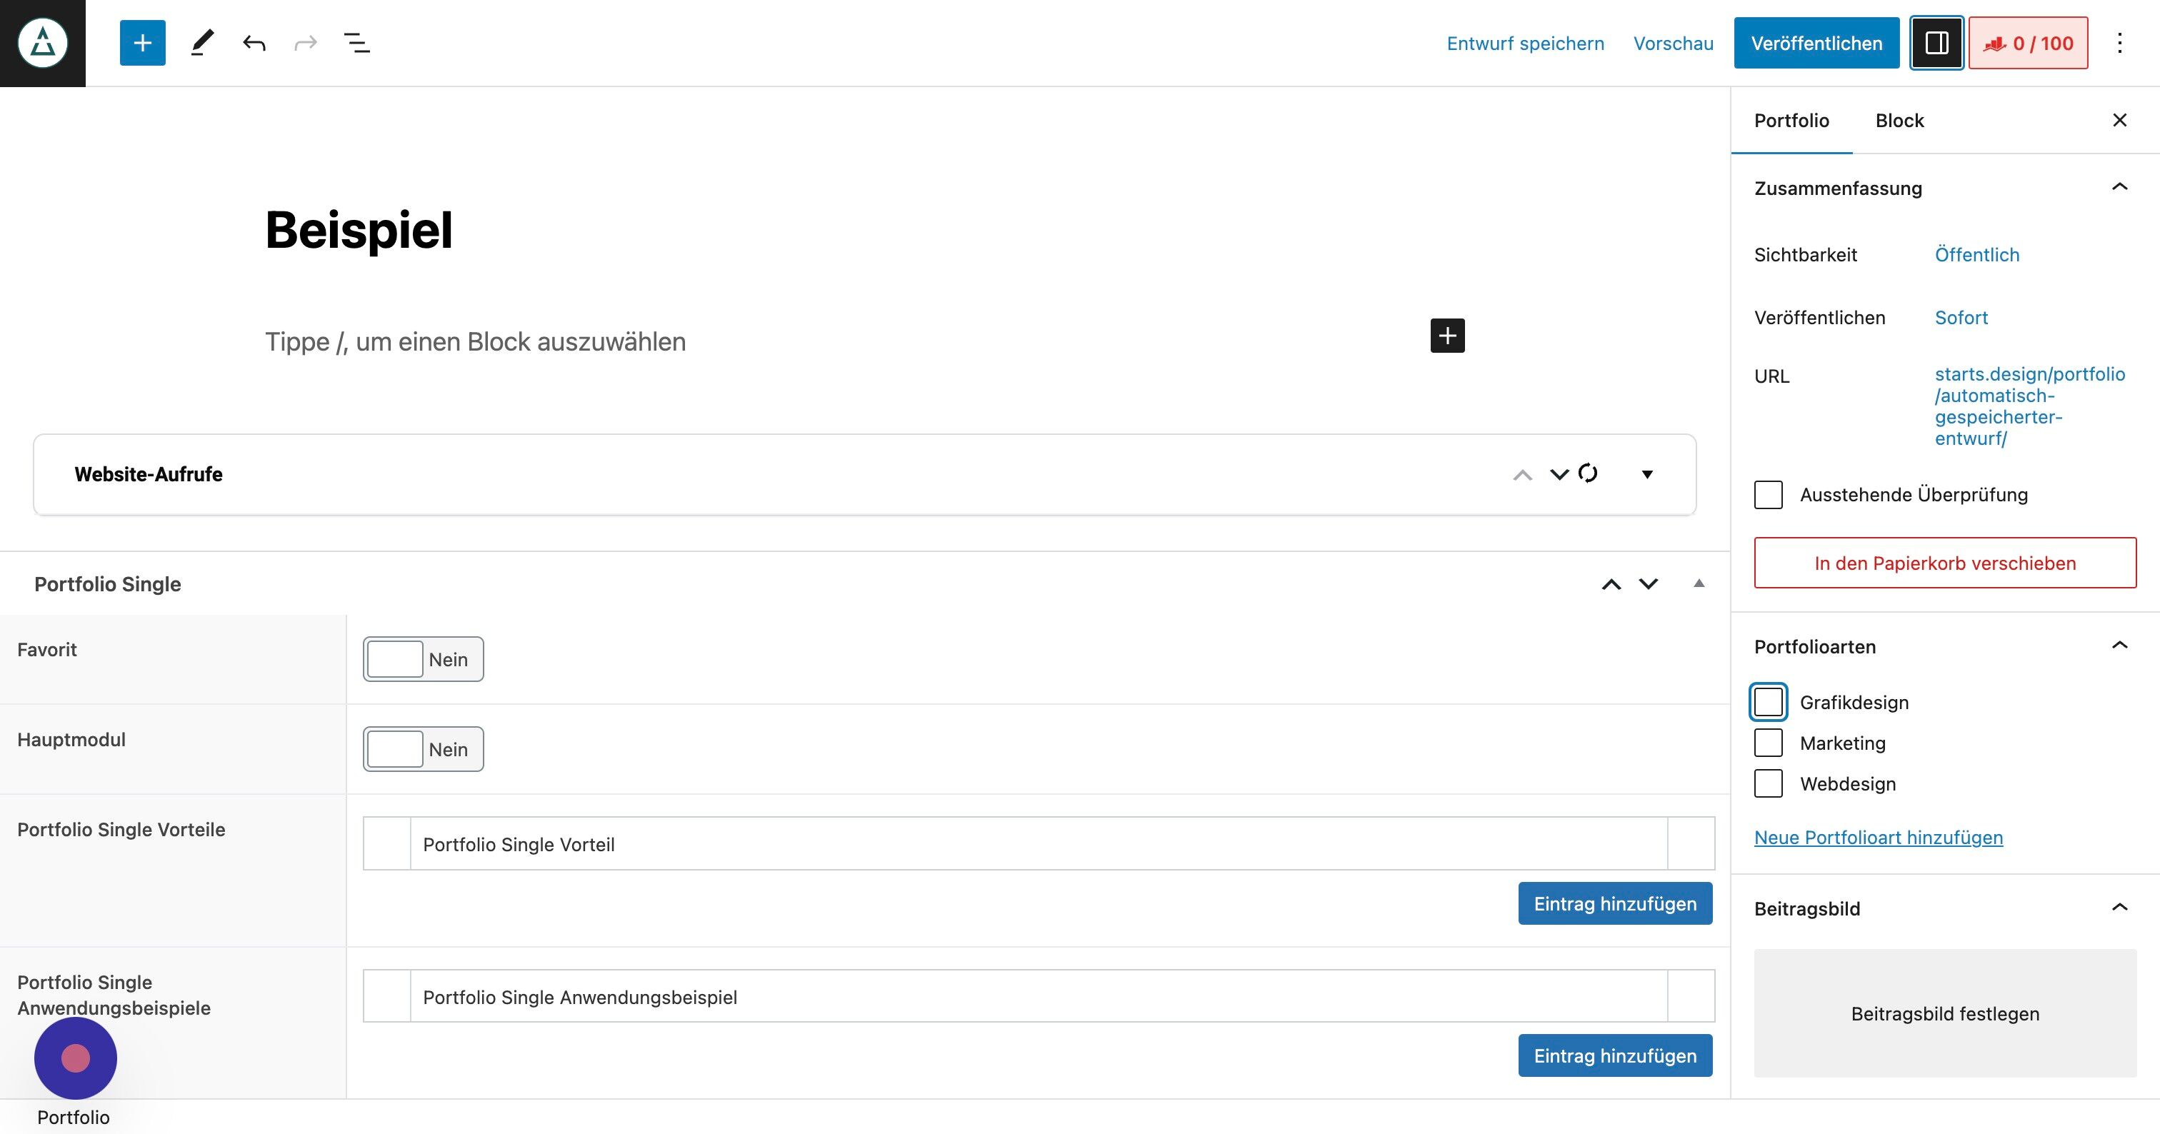Image resolution: width=2160 pixels, height=1134 pixels.
Task: Switch to the Block sidebar tab
Action: pos(1899,121)
